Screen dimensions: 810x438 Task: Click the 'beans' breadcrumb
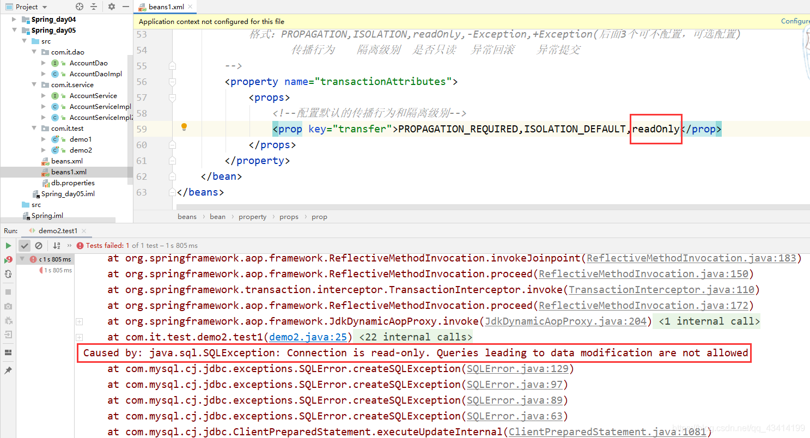tap(187, 216)
